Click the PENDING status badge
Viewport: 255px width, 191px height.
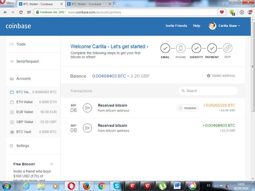(188, 108)
